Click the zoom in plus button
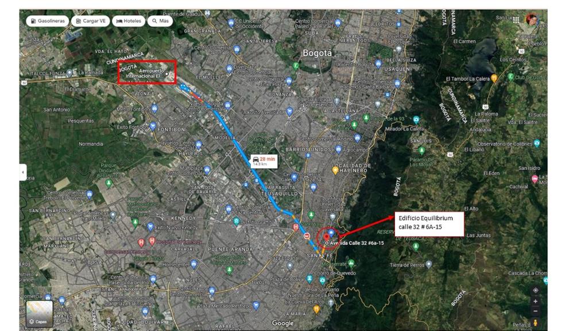This screenshot has height=331, width=588. coord(536,301)
